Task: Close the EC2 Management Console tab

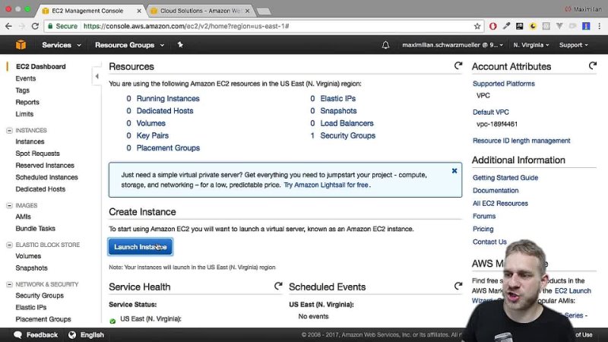Action: pos(139,11)
